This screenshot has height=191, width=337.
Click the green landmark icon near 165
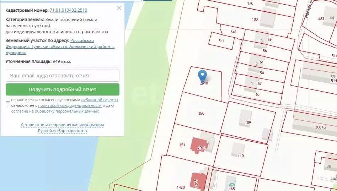tap(232, 185)
